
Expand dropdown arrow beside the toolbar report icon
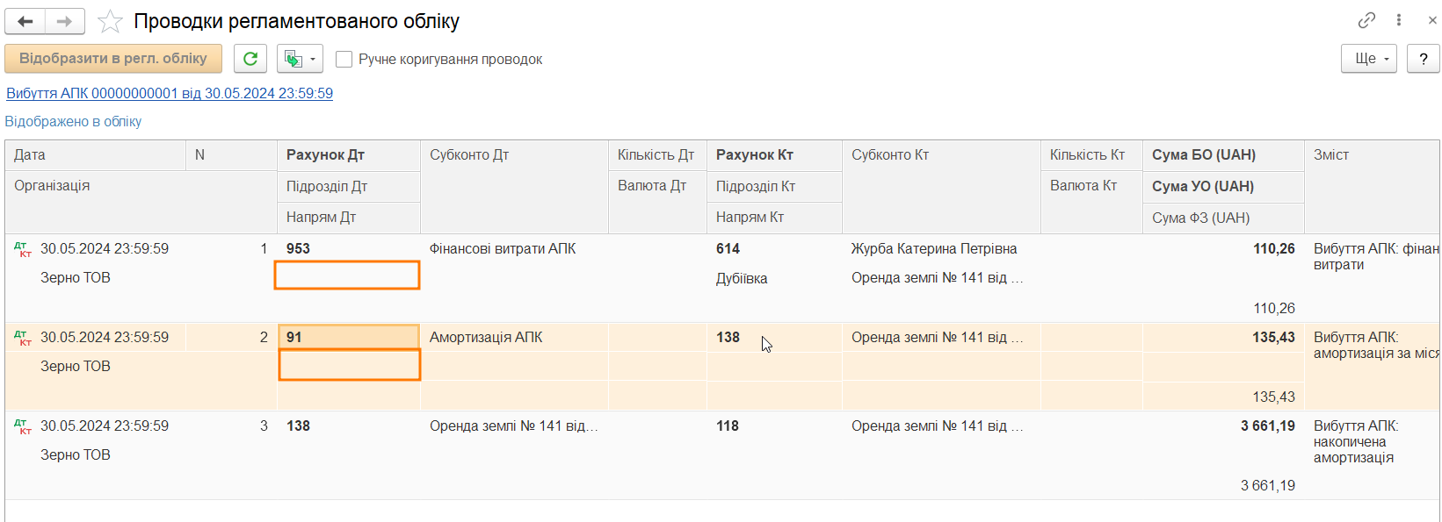314,60
